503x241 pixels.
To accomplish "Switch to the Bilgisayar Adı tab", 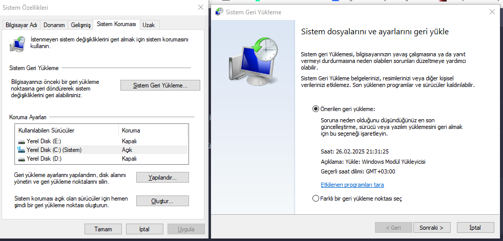I will (x=22, y=25).
